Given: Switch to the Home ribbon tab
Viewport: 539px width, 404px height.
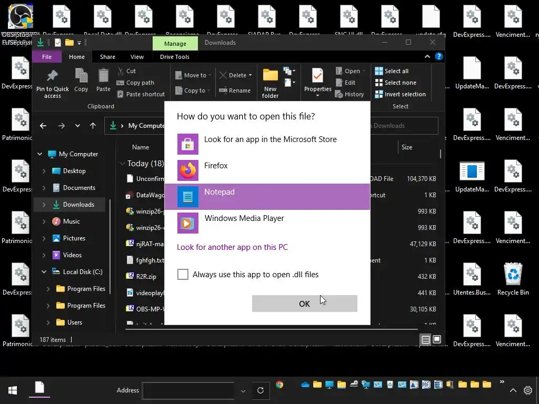Looking at the screenshot, I should (77, 57).
